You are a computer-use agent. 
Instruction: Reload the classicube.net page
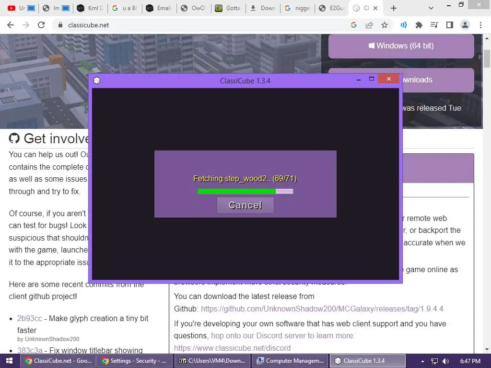(x=41, y=25)
